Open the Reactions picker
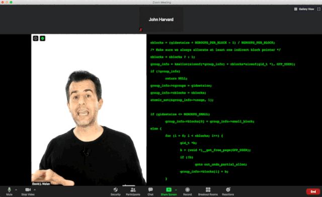 [228, 191]
